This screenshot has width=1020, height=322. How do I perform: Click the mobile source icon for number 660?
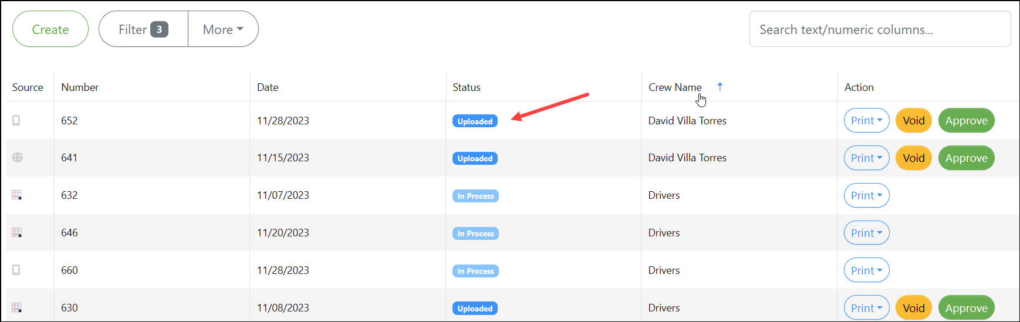click(16, 270)
